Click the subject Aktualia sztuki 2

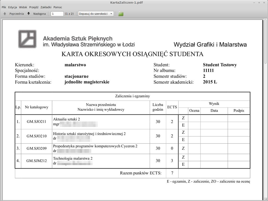pyautogui.click(x=66, y=119)
